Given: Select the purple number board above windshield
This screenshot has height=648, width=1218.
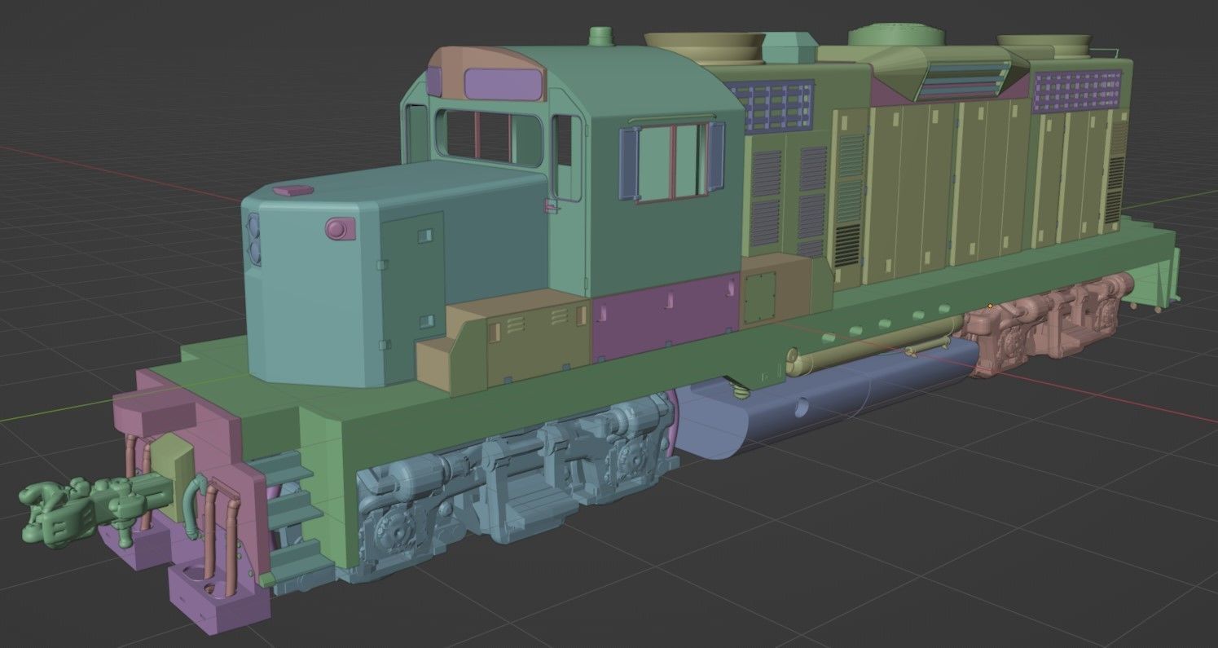Looking at the screenshot, I should pos(505,85).
